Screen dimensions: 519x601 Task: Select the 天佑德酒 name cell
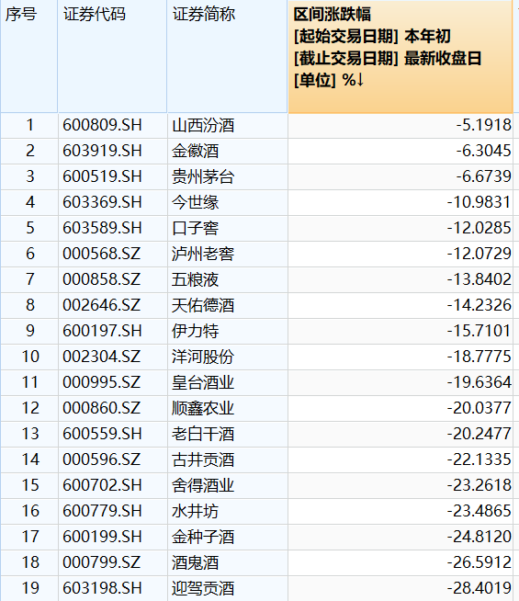(x=228, y=305)
